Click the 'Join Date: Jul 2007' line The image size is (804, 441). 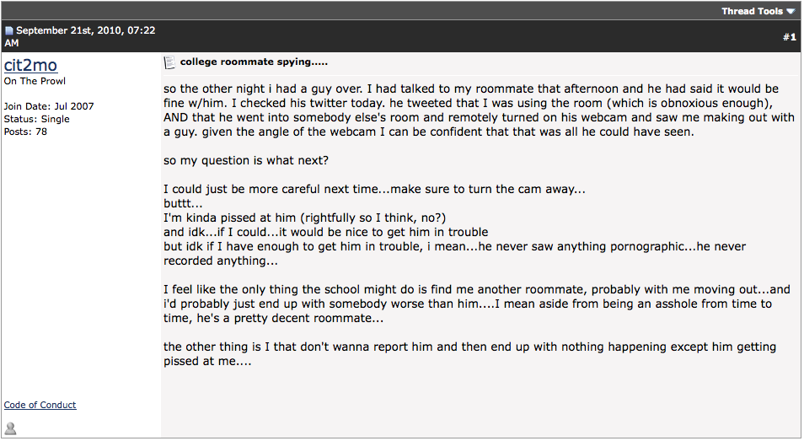pos(49,106)
